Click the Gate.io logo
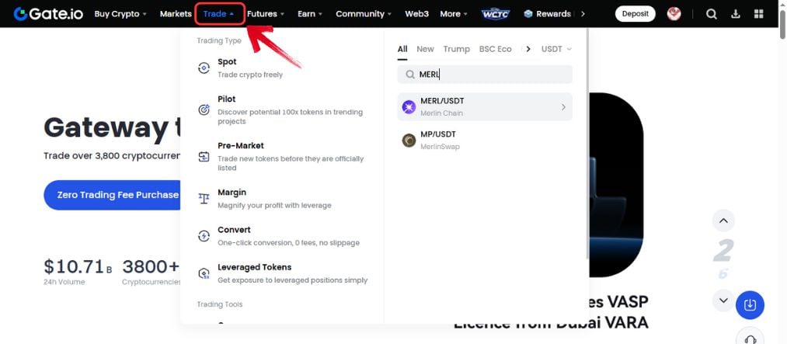The width and height of the screenshot is (787, 344). click(x=48, y=14)
